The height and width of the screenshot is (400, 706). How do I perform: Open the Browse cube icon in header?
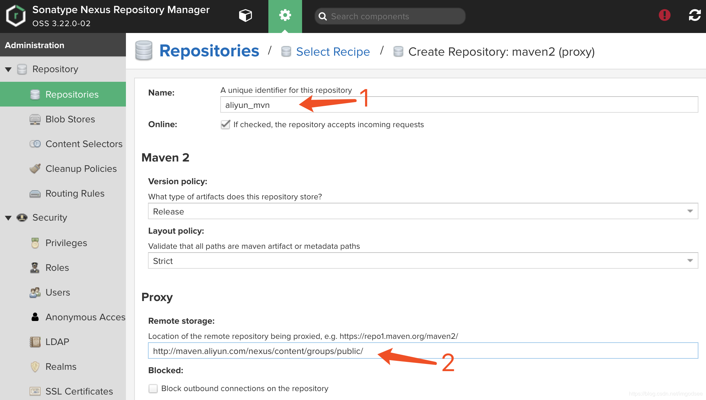point(245,16)
